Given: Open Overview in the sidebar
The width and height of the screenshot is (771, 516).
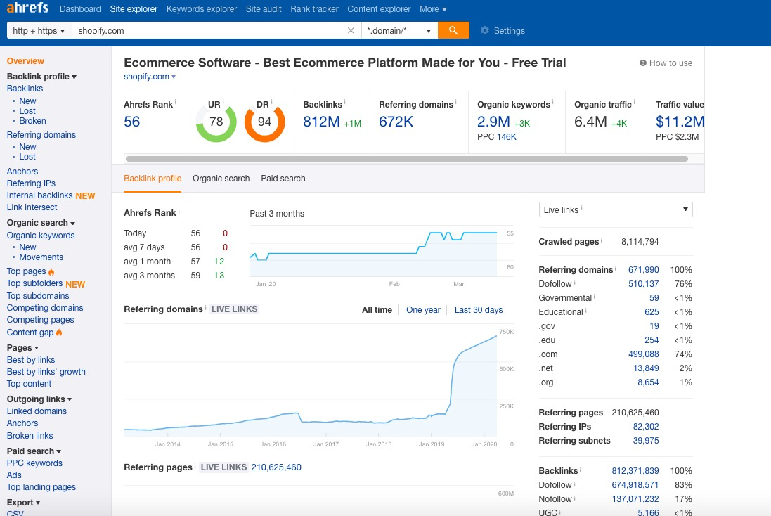Looking at the screenshot, I should [25, 61].
